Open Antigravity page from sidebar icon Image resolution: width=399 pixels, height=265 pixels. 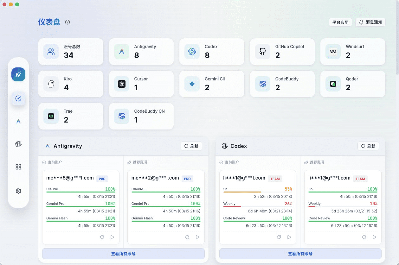(x=18, y=121)
